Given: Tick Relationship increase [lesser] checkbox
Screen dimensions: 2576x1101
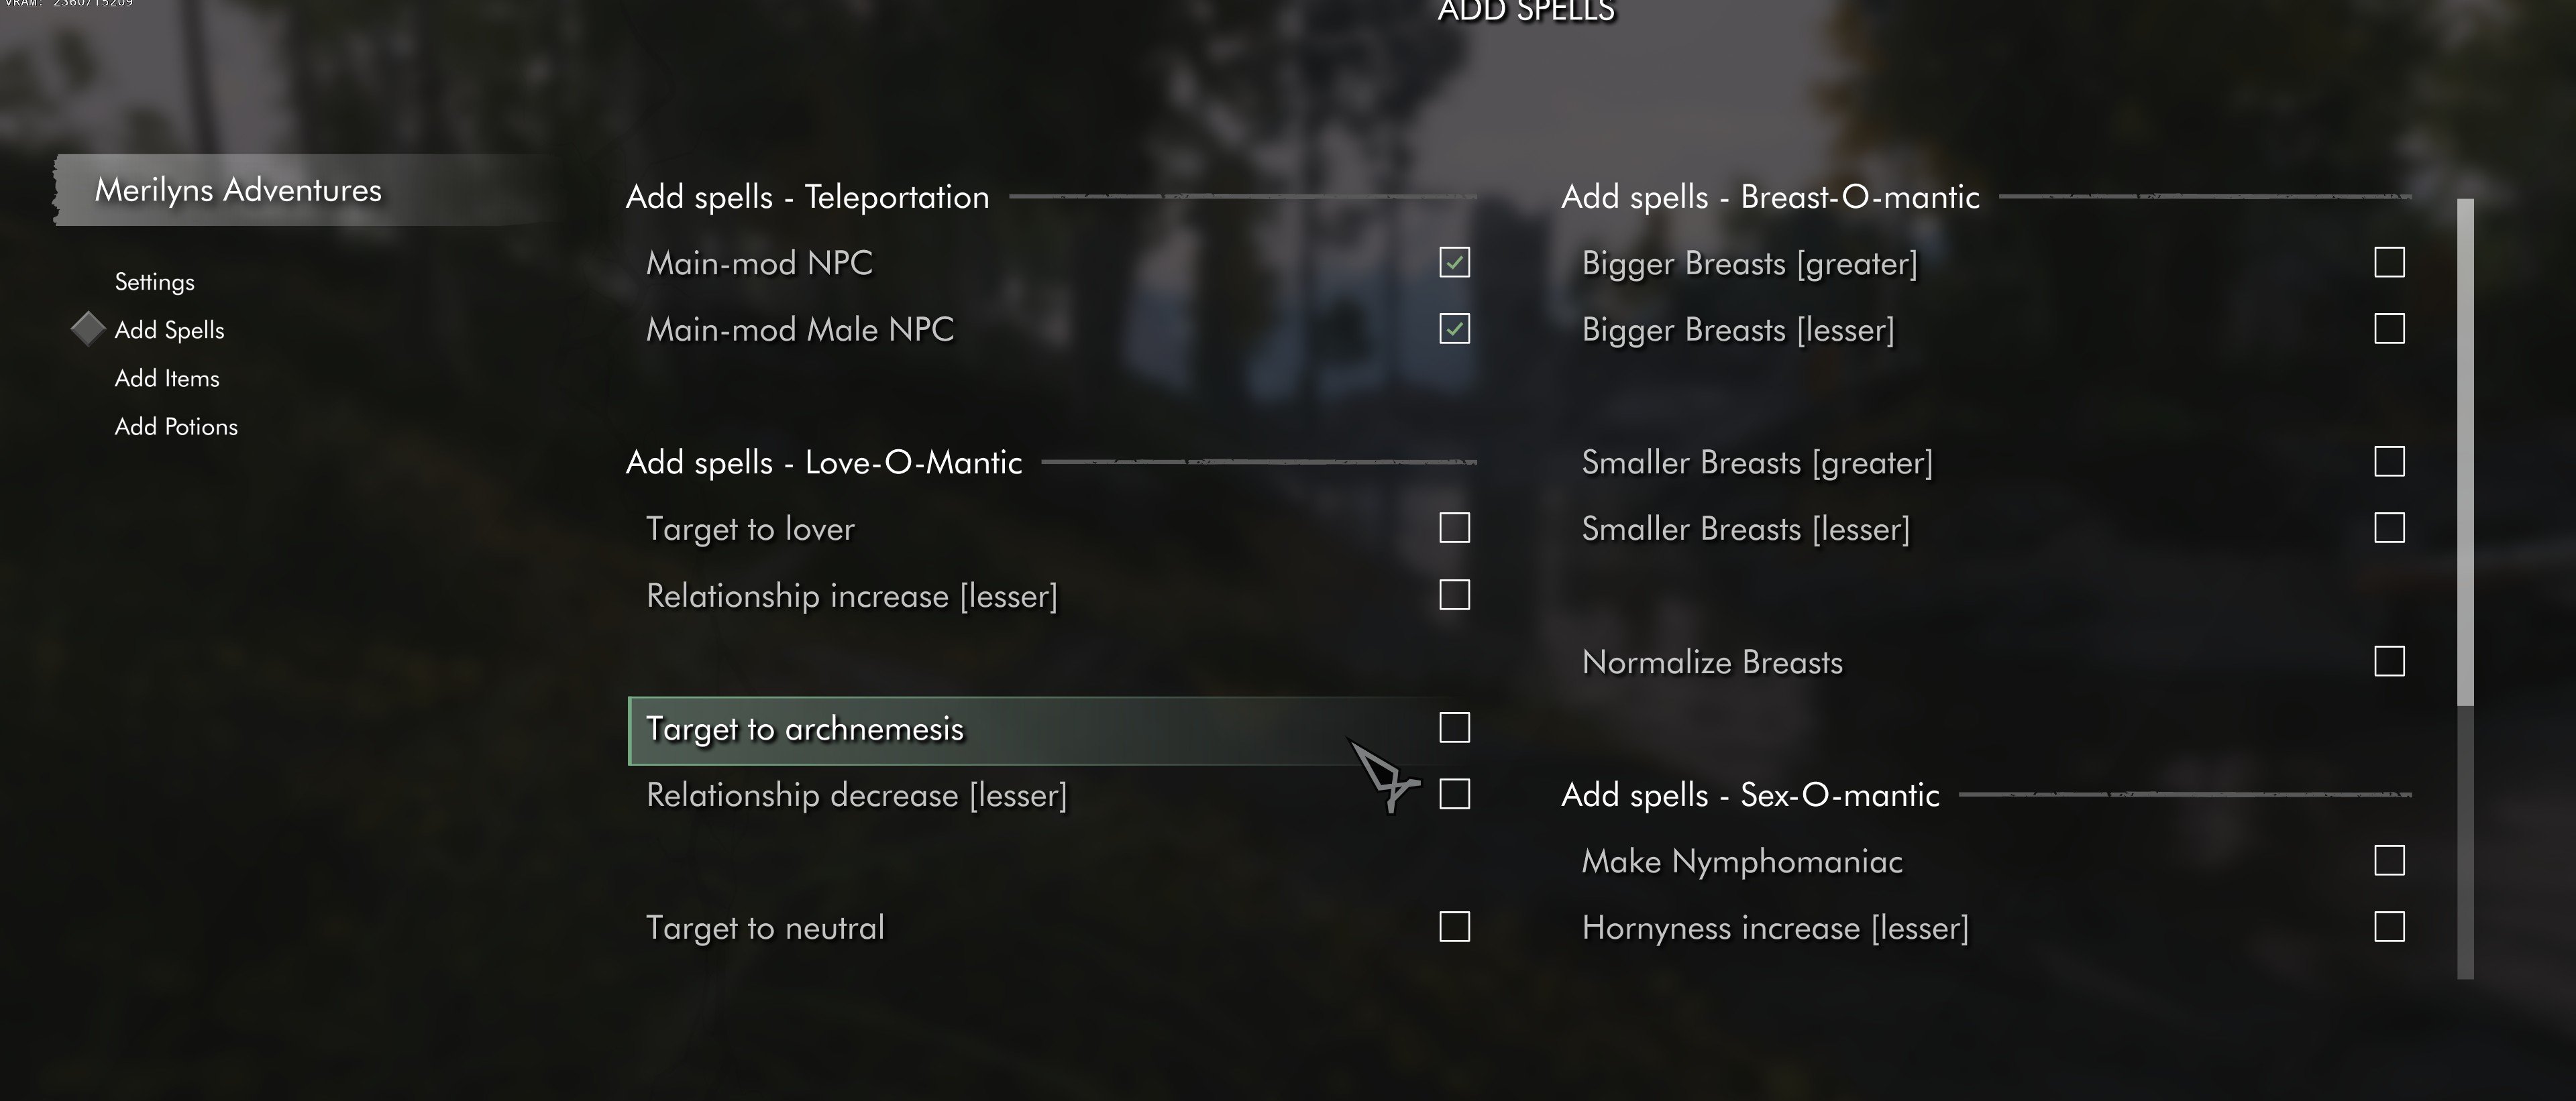Looking at the screenshot, I should click(x=1454, y=595).
